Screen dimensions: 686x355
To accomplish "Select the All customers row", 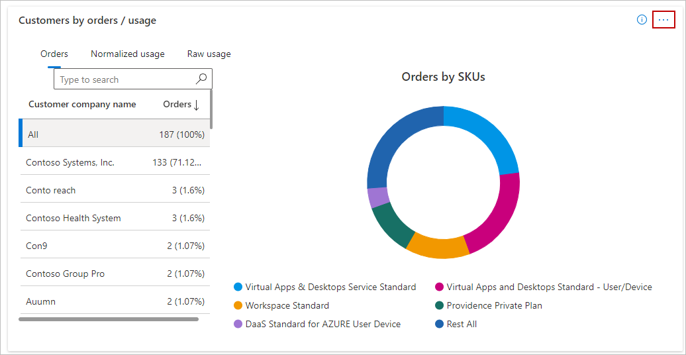I will click(x=115, y=134).
